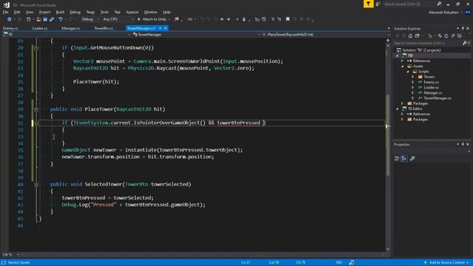Click the Undo arrow icon

pos(61,19)
